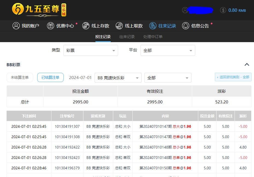The height and width of the screenshot is (177, 254).
Task: Open the 平台 全部 dropdown
Action: [x=168, y=50]
